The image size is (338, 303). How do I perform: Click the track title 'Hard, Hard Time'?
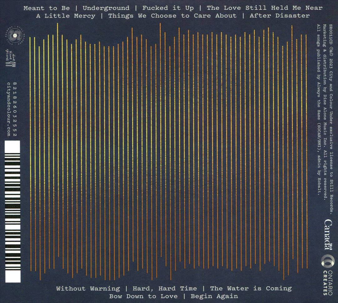[165, 289]
